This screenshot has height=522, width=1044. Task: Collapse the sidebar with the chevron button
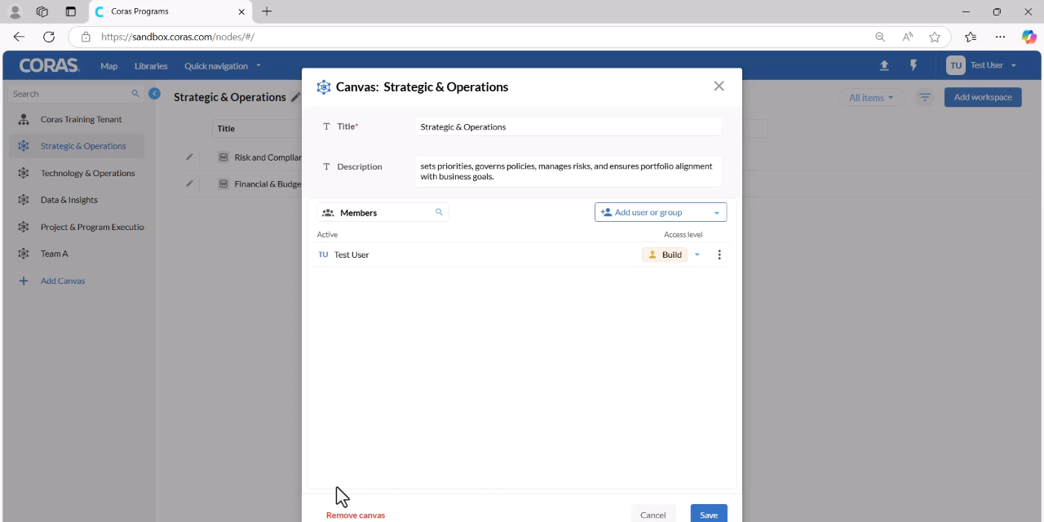coord(154,94)
